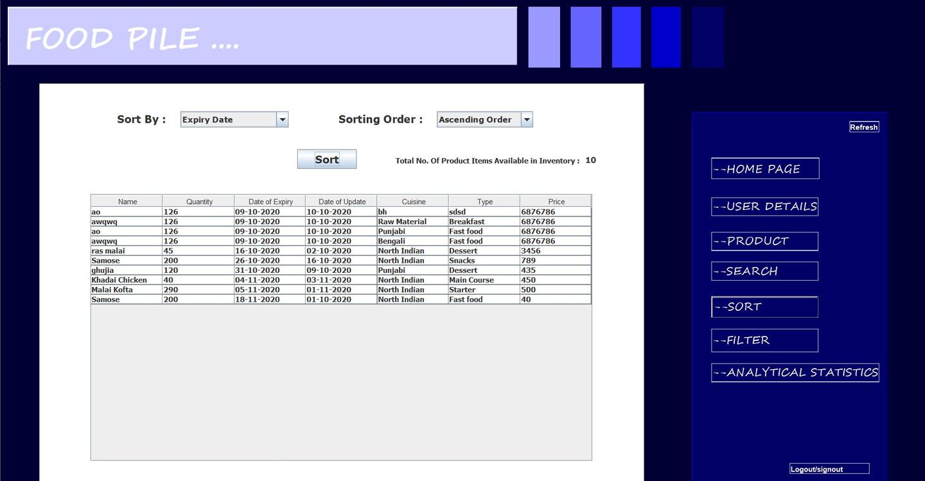Click quantity cell 45

click(198, 250)
